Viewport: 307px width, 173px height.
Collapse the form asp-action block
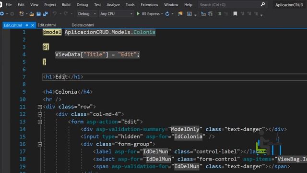[40, 122]
